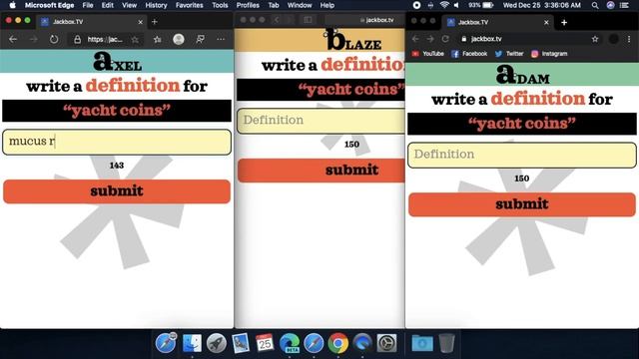Select the Jackbox.TV tab in Chrome
The image size is (639, 359).
497,22
